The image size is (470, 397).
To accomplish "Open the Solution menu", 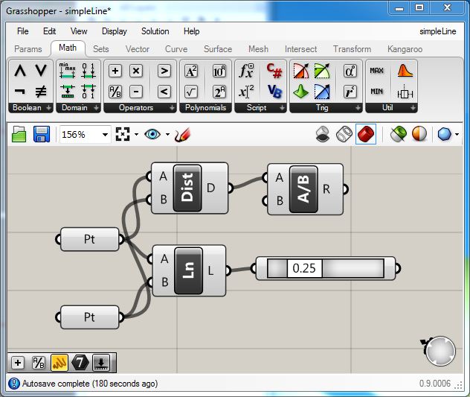I will [155, 31].
